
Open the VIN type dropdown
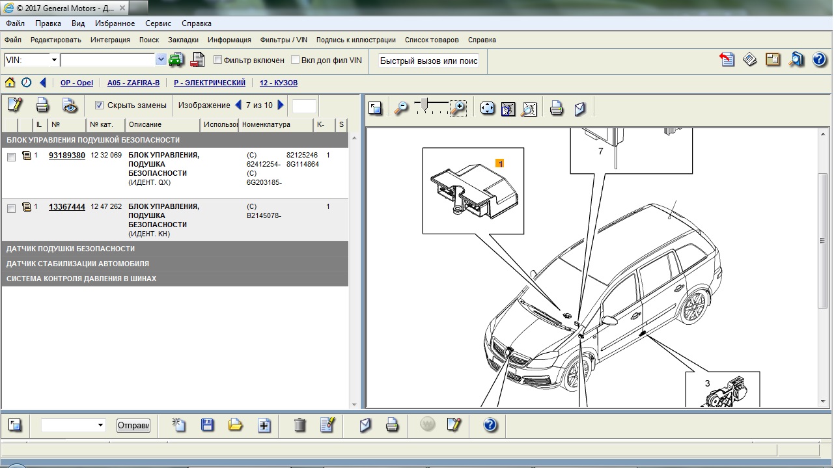point(54,60)
